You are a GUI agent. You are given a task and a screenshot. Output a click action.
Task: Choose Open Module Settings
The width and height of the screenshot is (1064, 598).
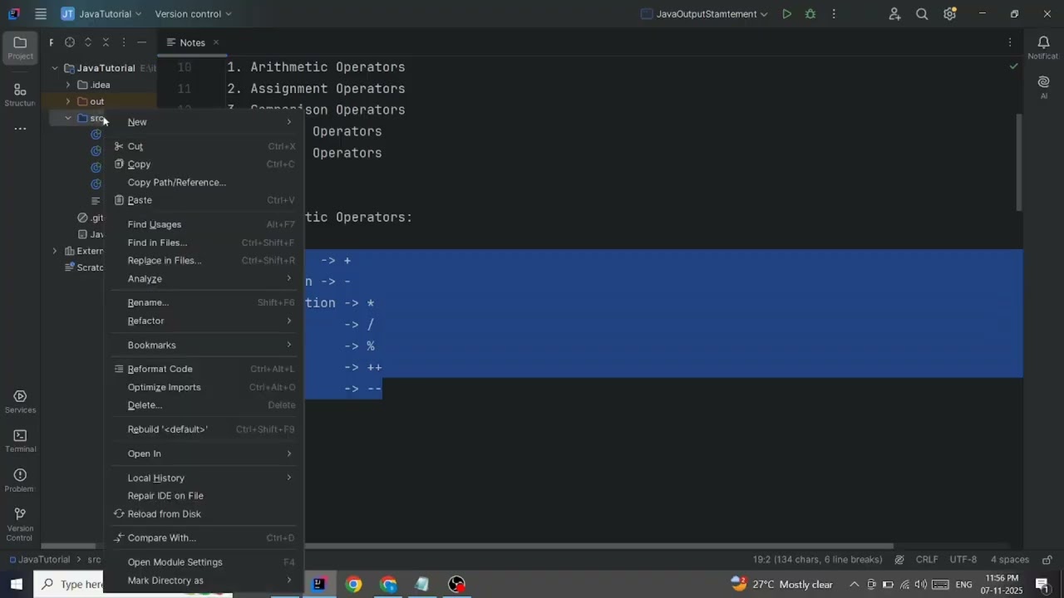204,562
